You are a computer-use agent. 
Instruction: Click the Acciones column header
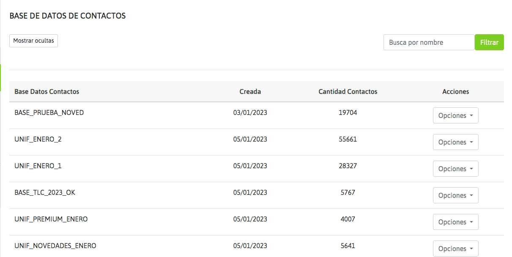tap(455, 92)
